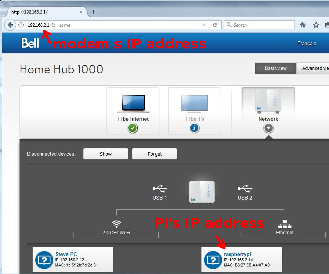The width and height of the screenshot is (329, 274).
Task: Show disconnected devices
Action: coord(105,154)
